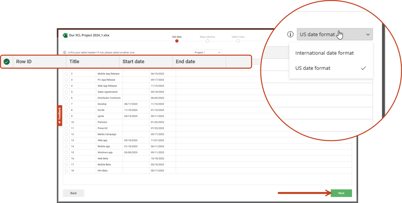Image resolution: width=402 pixels, height=203 pixels.
Task: Choose International date format option
Action: click(x=324, y=53)
